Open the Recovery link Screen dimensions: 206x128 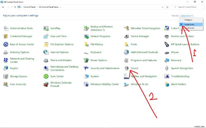coord(176,60)
